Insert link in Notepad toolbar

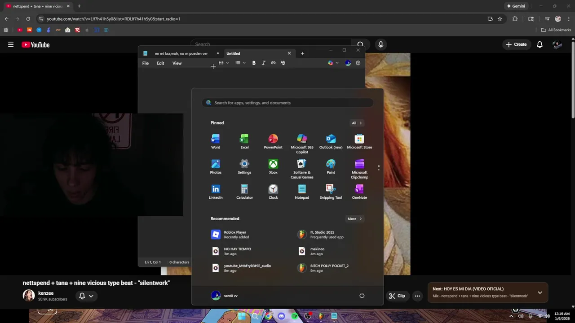tap(273, 63)
